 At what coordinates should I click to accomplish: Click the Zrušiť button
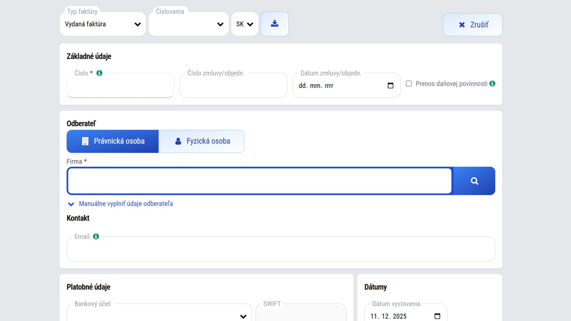pos(472,25)
